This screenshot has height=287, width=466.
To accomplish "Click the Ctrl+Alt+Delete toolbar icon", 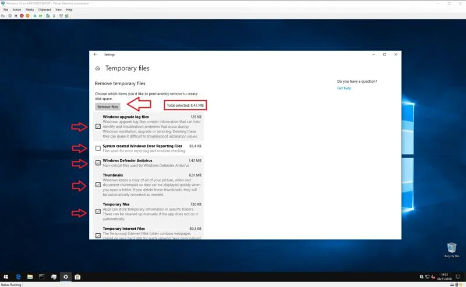I will (x=3, y=16).
